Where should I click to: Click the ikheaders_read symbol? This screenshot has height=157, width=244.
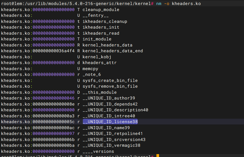[101, 33]
